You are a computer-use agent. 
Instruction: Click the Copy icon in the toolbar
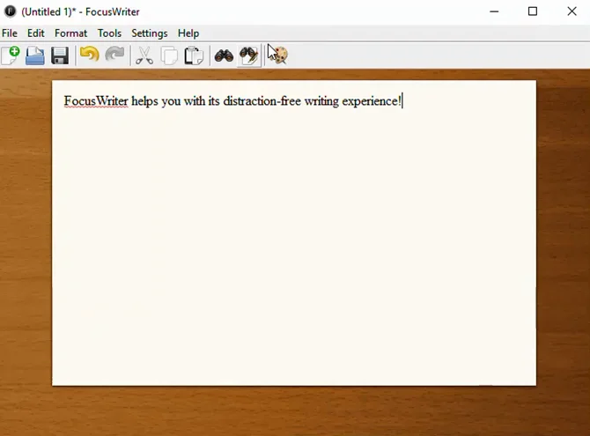point(169,55)
